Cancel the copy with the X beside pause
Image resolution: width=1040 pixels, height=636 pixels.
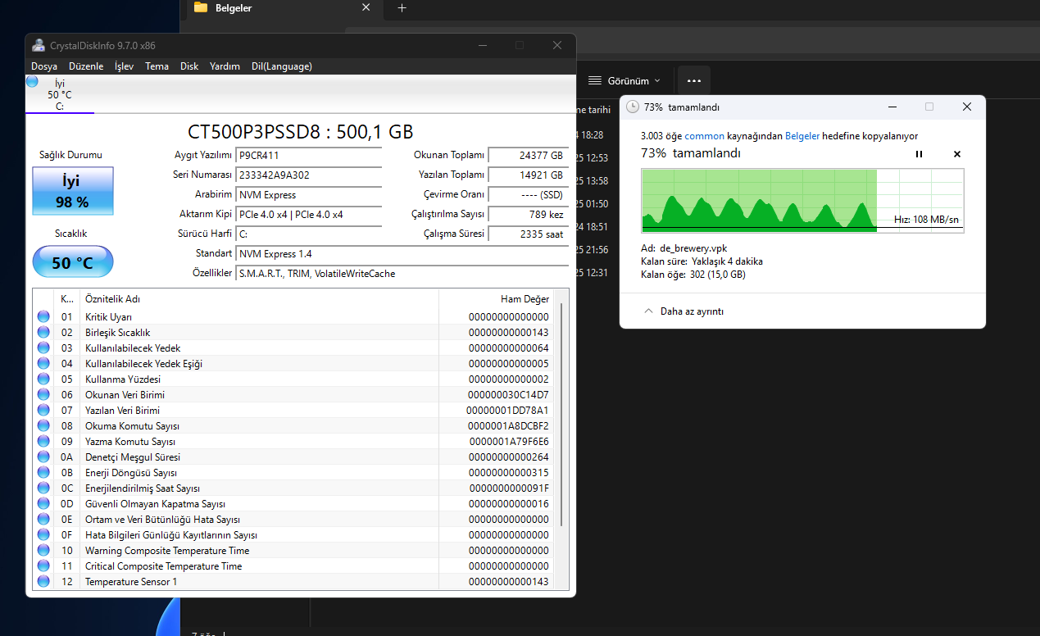pos(956,154)
